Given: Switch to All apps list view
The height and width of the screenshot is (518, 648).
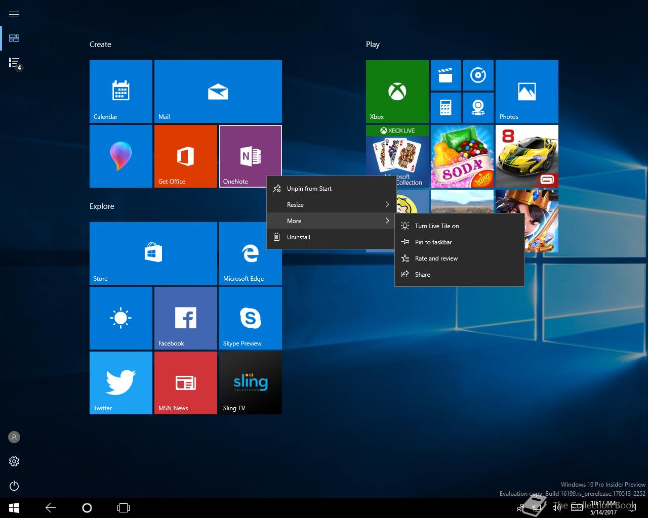Looking at the screenshot, I should coord(14,63).
